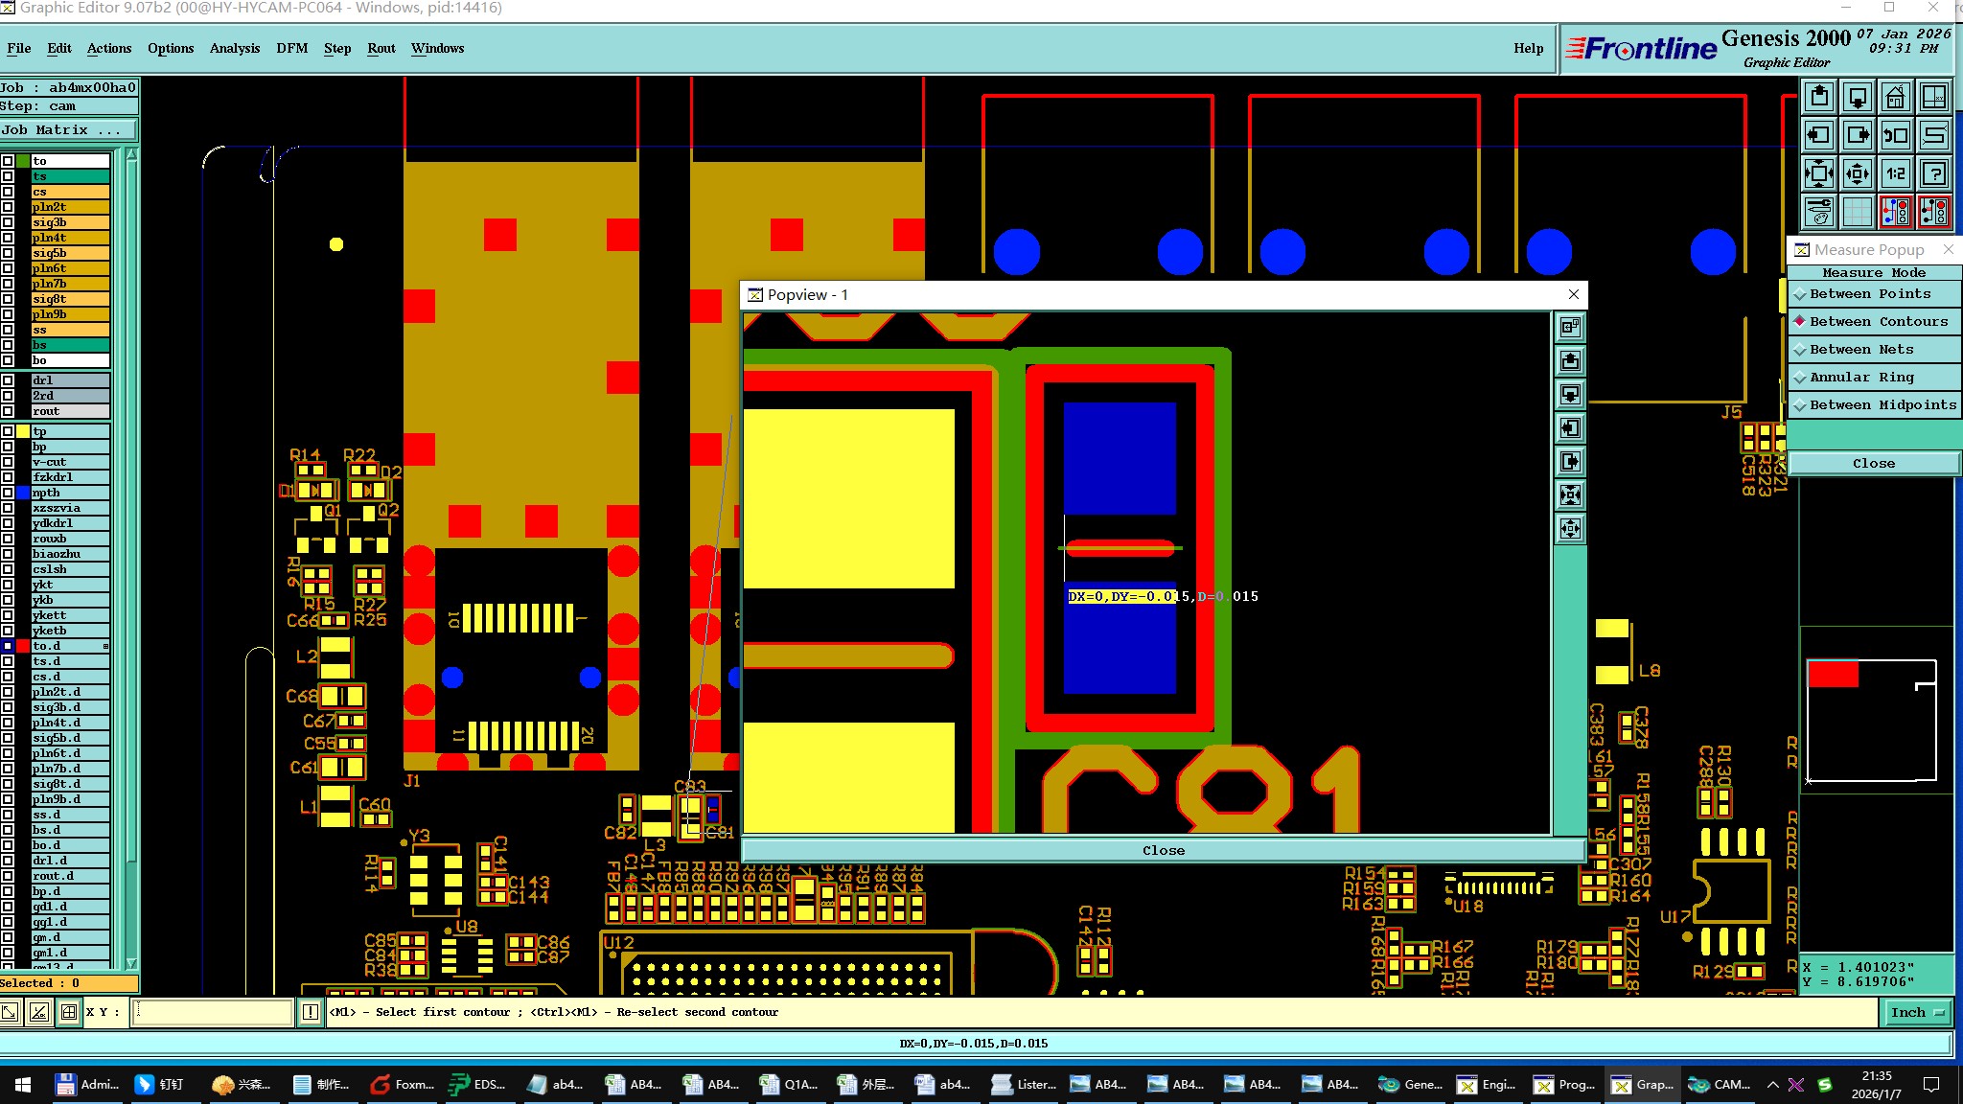Click the X Y coordinate input field
This screenshot has height=1104, width=1963.
click(212, 1012)
